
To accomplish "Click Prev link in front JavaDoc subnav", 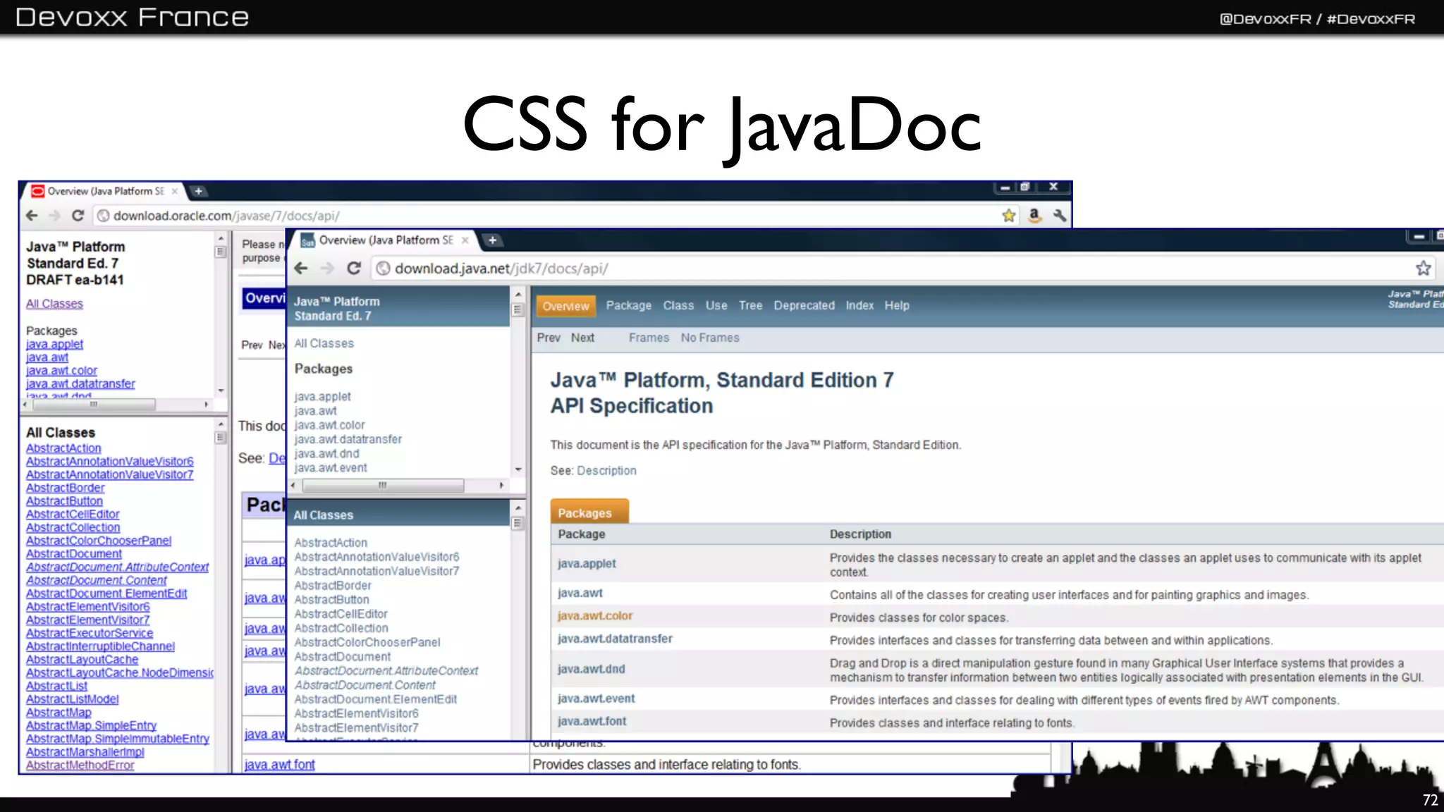I will pos(549,338).
